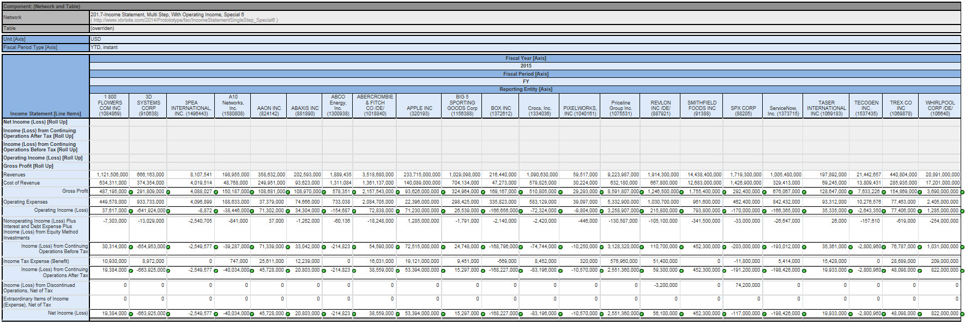The height and width of the screenshot is (325, 965).
Task: Click green icon next to Trex gross profit 154,869,000
Action: [920, 192]
